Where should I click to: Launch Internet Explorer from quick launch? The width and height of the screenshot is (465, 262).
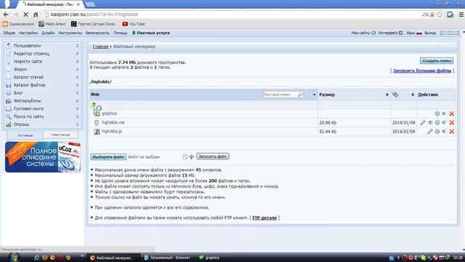click(x=37, y=258)
